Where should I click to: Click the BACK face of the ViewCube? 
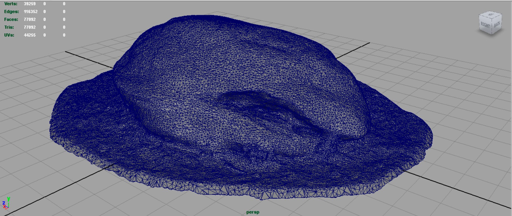(497, 25)
